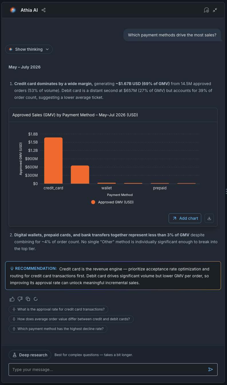The width and height of the screenshot is (227, 385).
Task: Toggle the Approved GMV legend marker
Action: click(x=93, y=202)
